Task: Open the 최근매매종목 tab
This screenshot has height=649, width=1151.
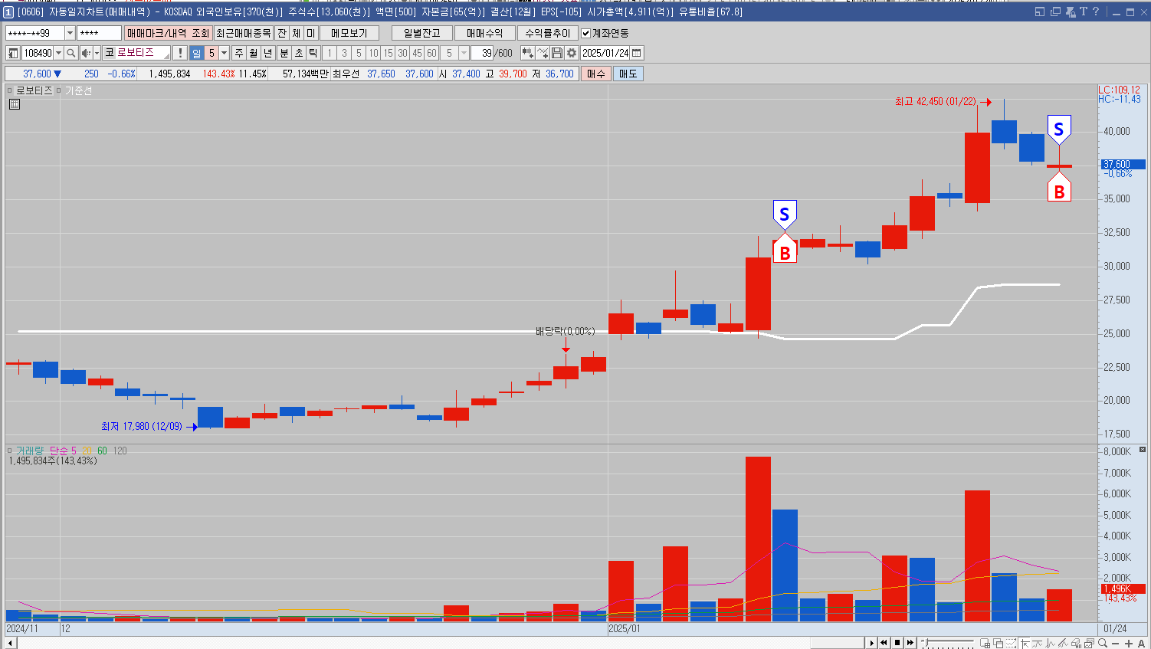Action: (244, 33)
